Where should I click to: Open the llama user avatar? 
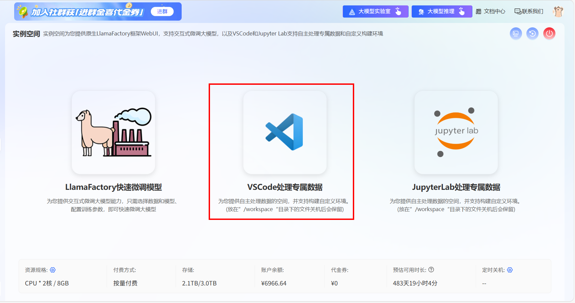tap(558, 11)
